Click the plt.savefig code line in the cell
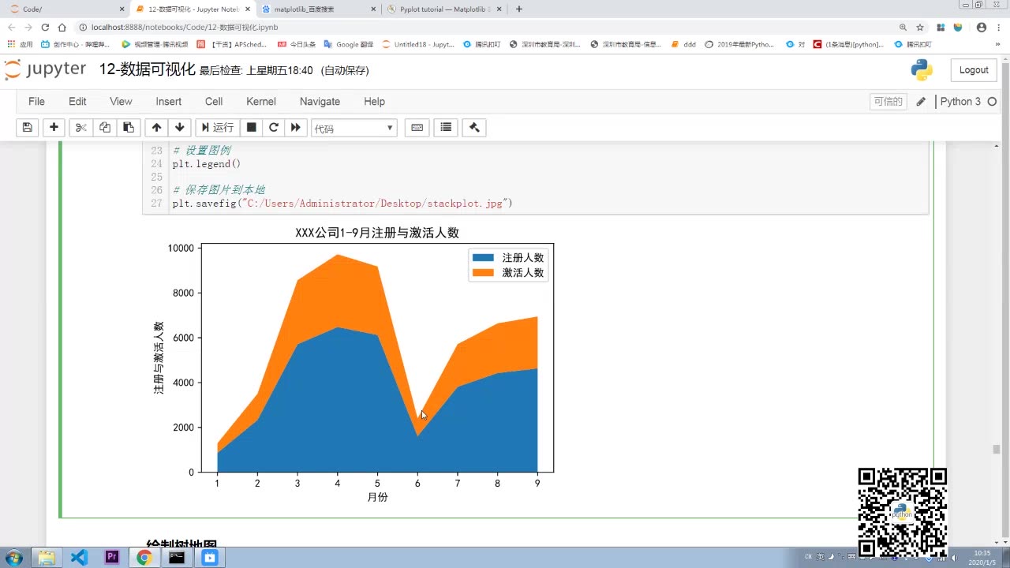The height and width of the screenshot is (568, 1010). [x=342, y=204]
